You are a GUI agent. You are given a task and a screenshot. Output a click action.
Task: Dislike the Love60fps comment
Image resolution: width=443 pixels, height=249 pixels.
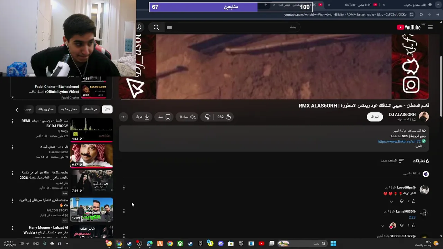coord(401,201)
